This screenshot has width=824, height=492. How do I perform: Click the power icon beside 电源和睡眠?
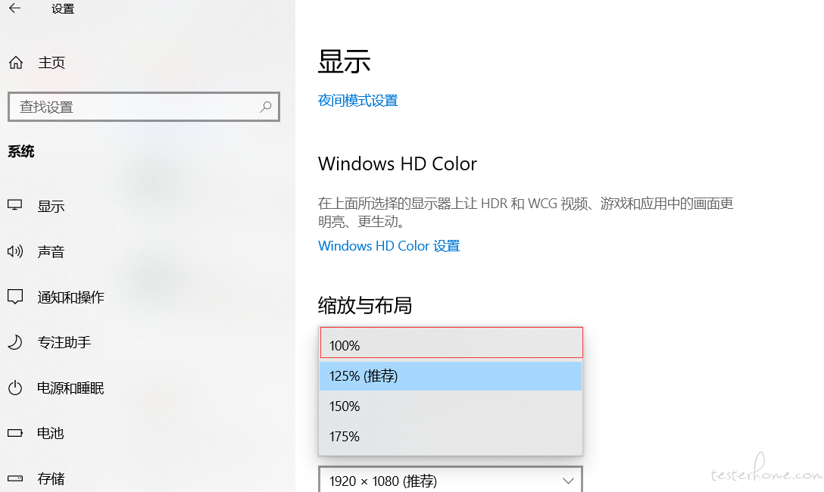(x=15, y=388)
